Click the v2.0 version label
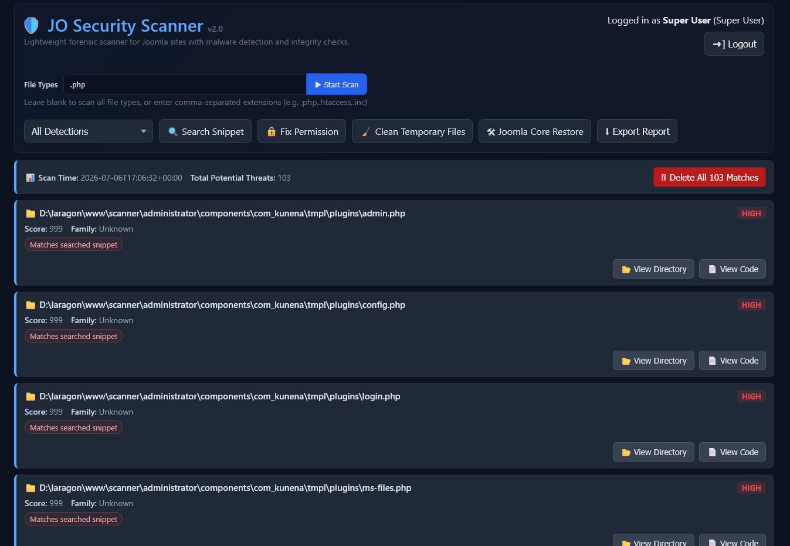Screen dimensions: 790x546 click(215, 29)
